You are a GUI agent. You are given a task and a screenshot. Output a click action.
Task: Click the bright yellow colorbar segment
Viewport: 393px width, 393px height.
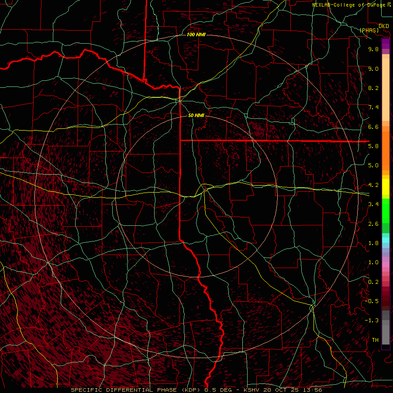pyautogui.click(x=386, y=187)
